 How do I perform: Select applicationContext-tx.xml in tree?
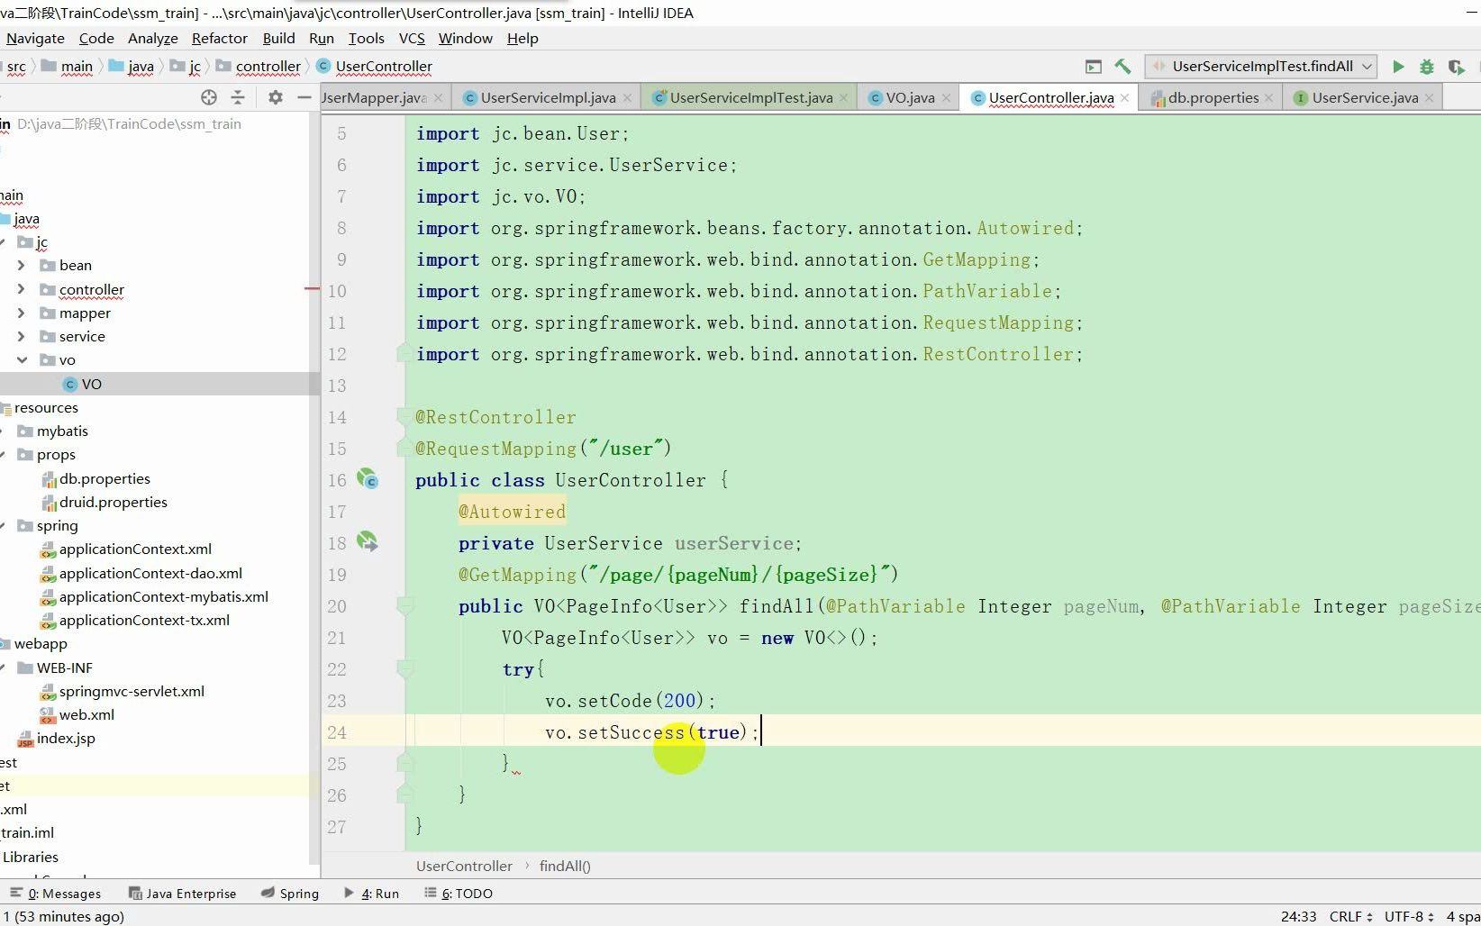tap(144, 620)
